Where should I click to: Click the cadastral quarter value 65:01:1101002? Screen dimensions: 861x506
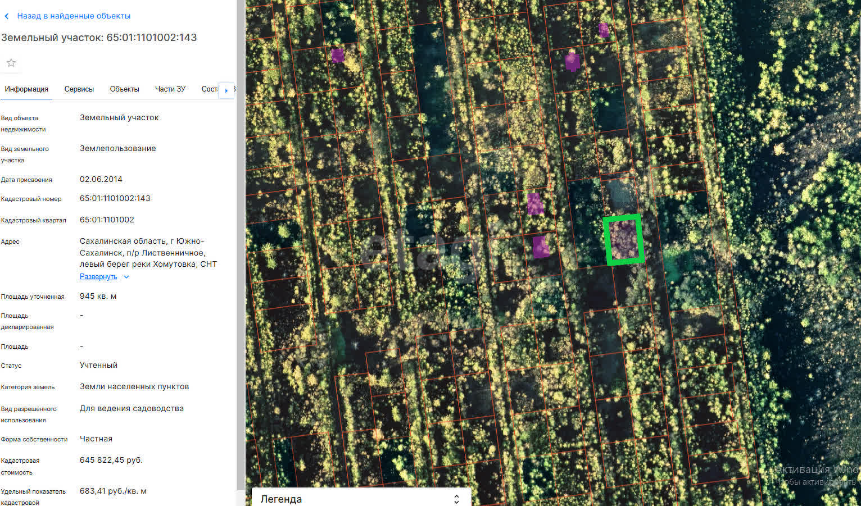[107, 220]
